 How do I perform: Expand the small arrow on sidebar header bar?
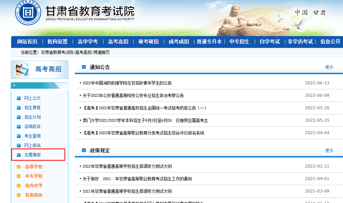[14, 86]
